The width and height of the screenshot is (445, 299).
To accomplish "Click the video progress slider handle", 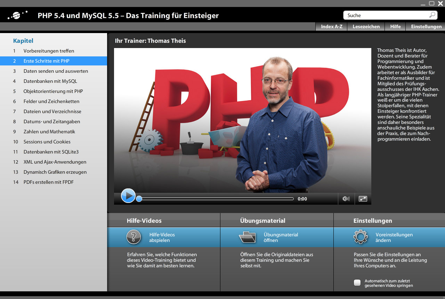I will point(139,199).
